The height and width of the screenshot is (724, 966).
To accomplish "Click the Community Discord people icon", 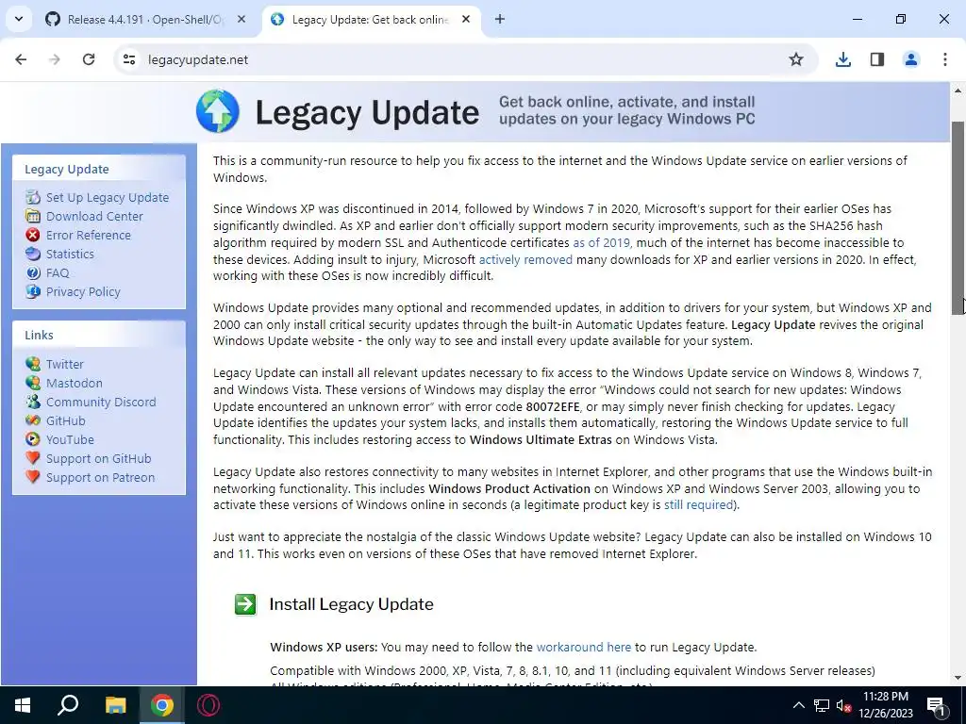I will [33, 402].
